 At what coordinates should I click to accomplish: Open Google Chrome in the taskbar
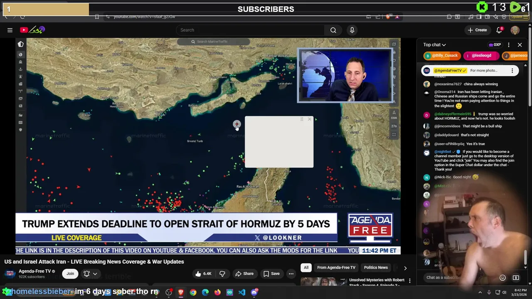pos(193,292)
